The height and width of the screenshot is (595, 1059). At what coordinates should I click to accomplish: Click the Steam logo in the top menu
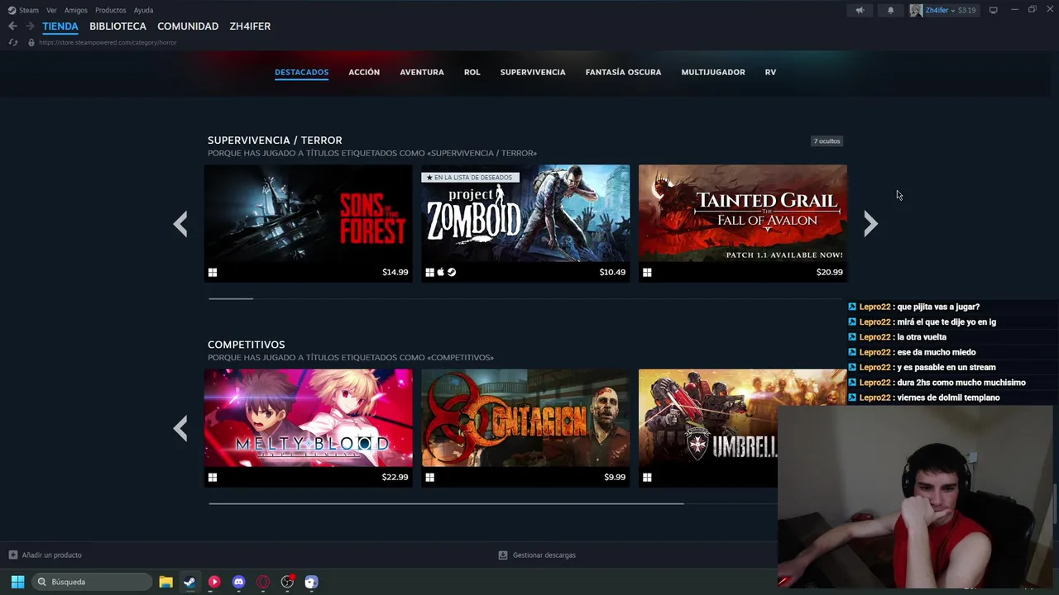(12, 10)
